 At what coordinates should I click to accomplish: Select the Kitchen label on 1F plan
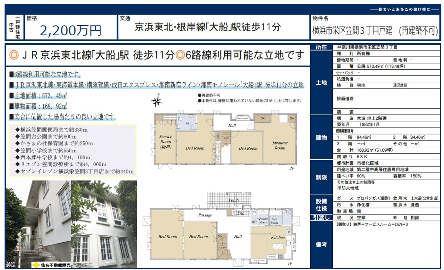click(278, 237)
